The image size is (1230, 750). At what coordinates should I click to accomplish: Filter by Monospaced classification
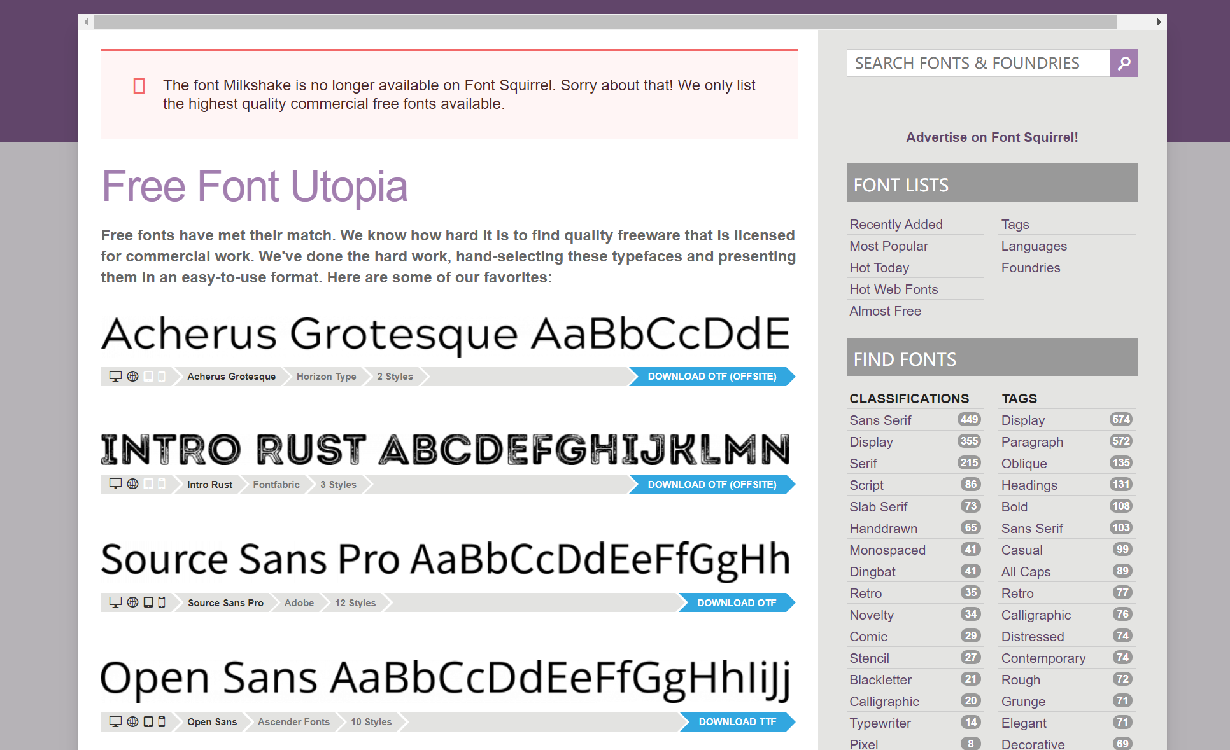887,550
